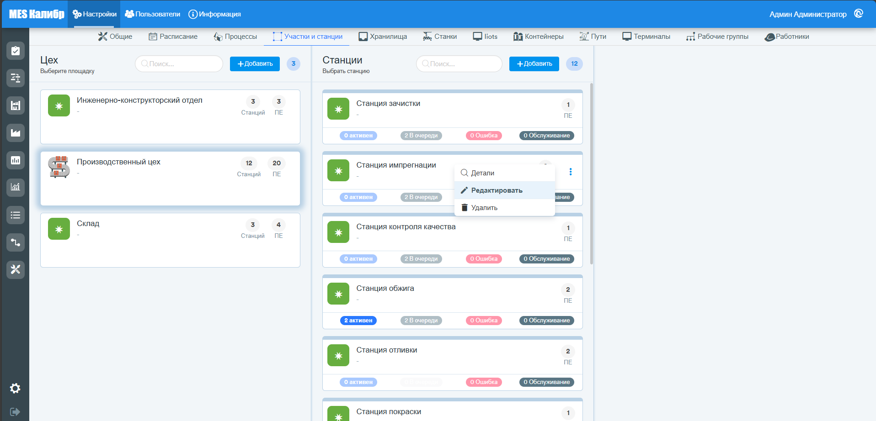876x421 pixels.
Task: Switch to the Терминалы tab
Action: tap(646, 37)
